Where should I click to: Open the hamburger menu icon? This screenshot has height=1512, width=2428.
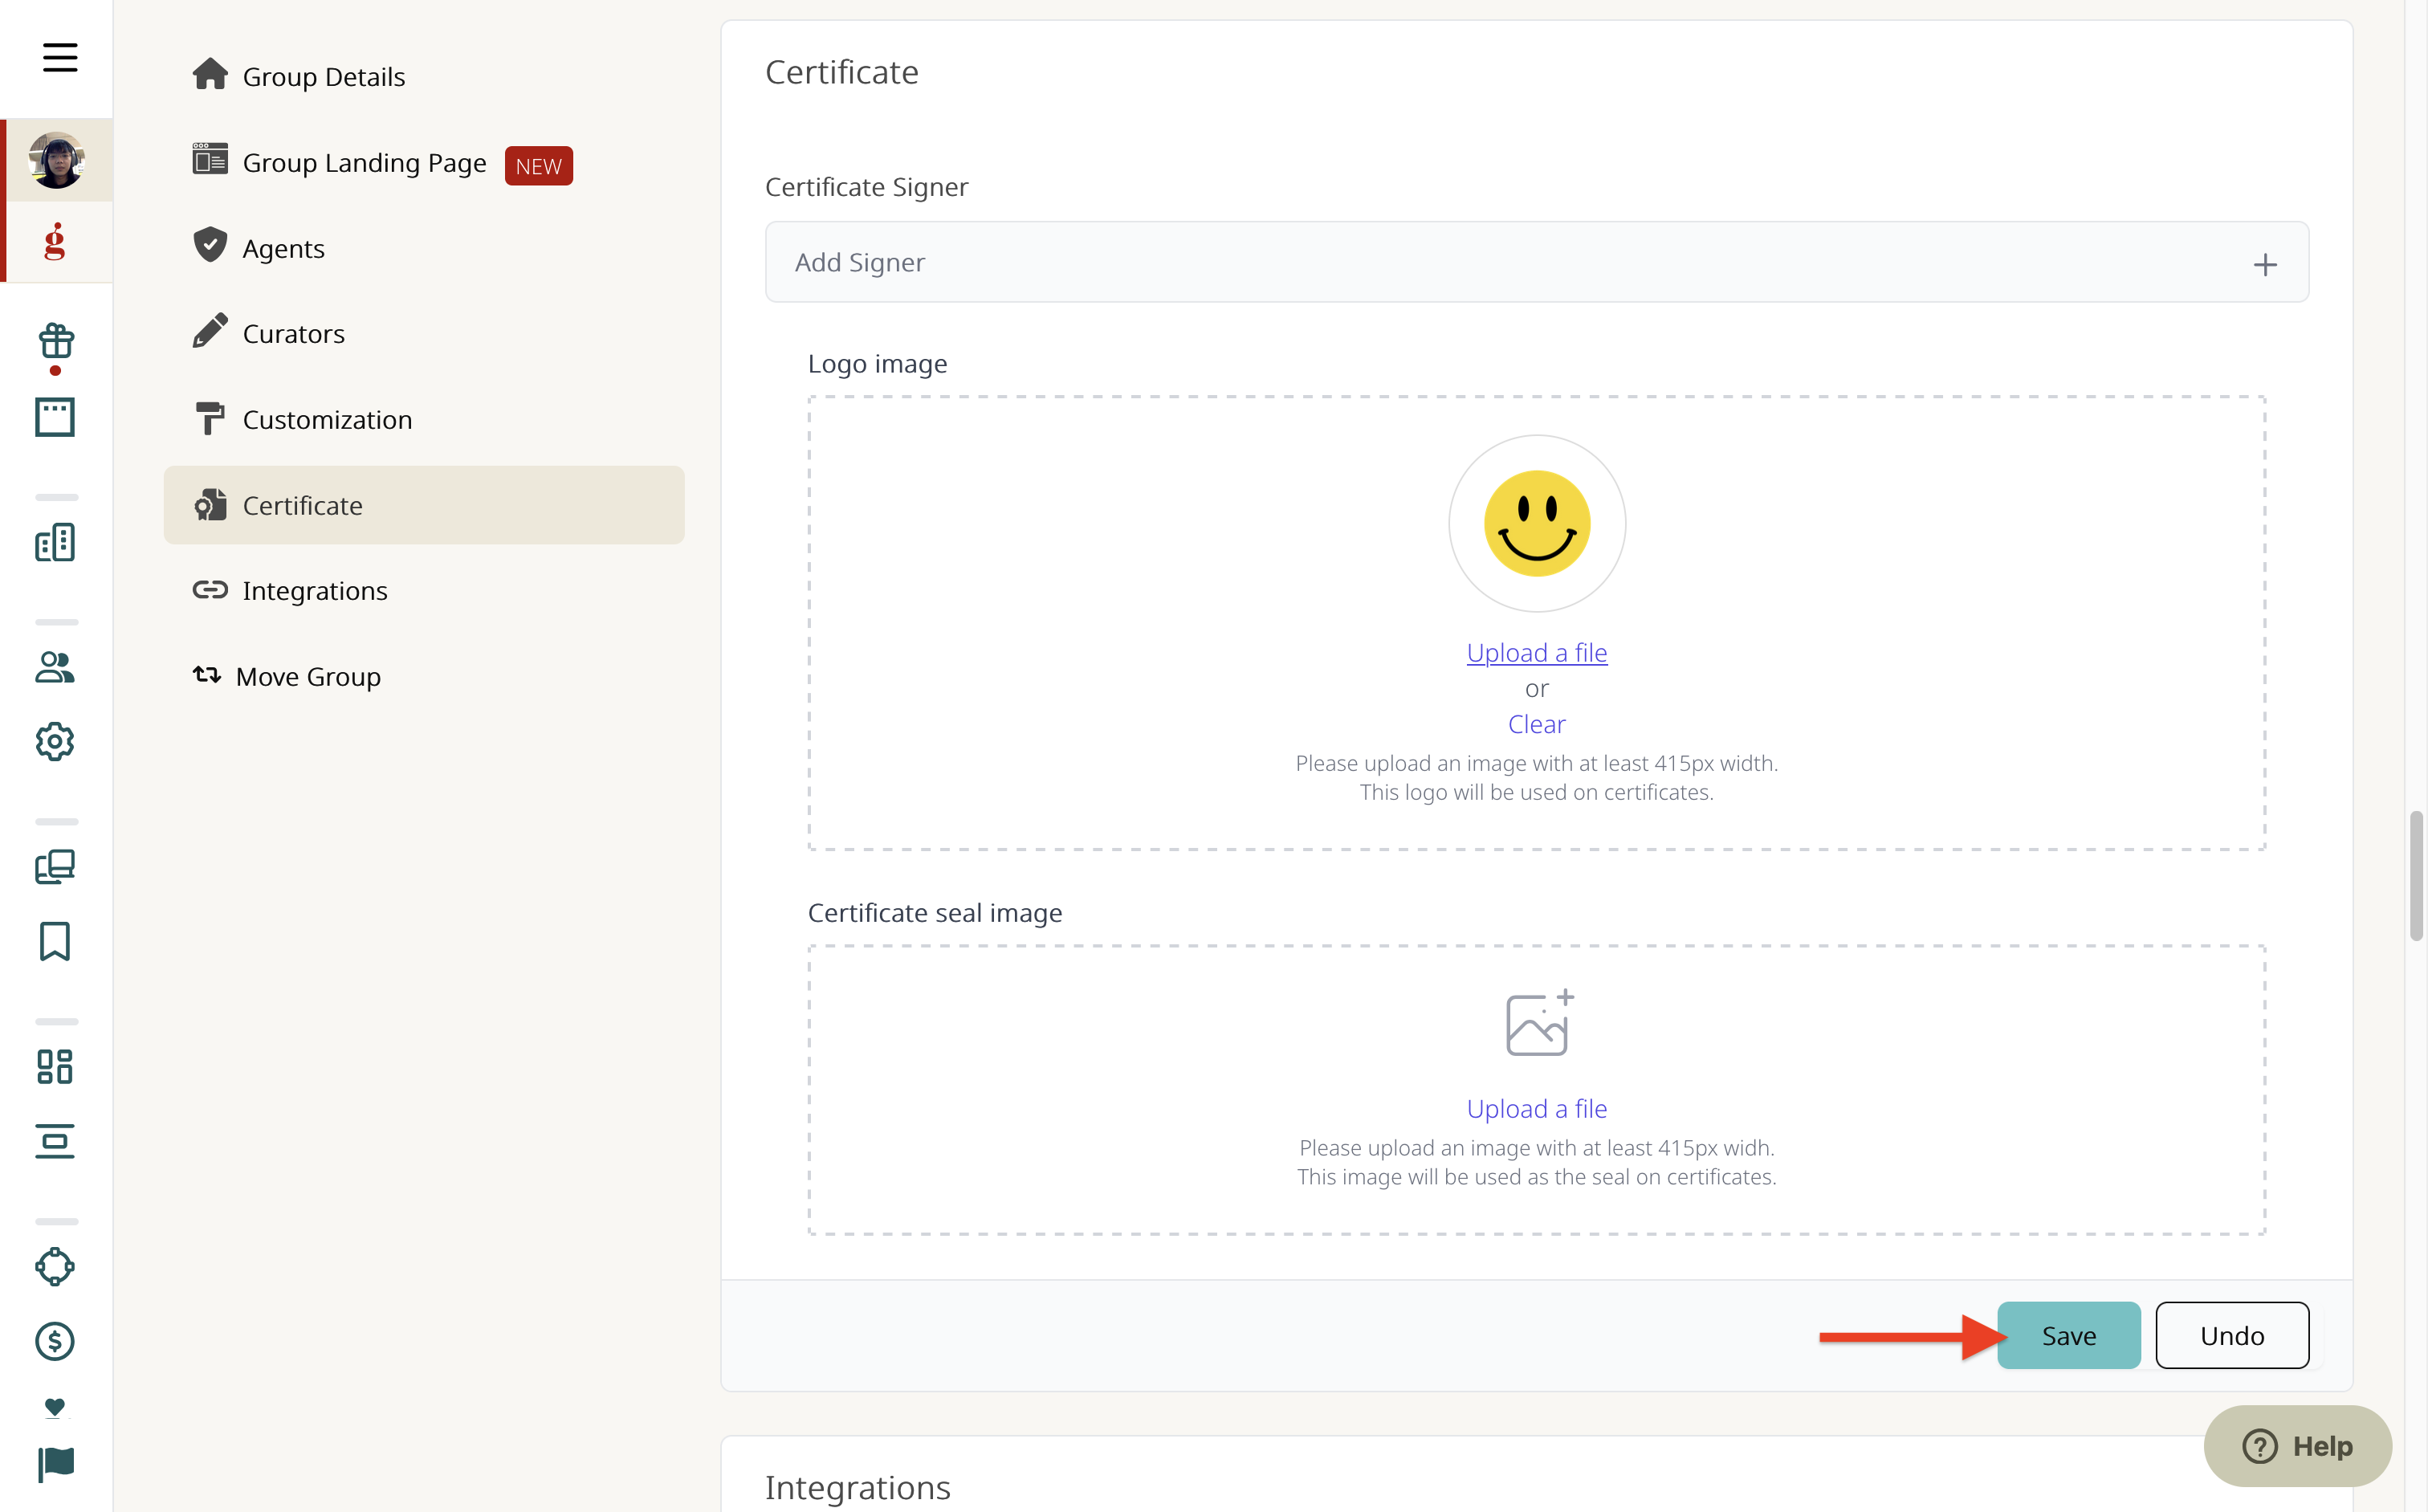tap(60, 57)
